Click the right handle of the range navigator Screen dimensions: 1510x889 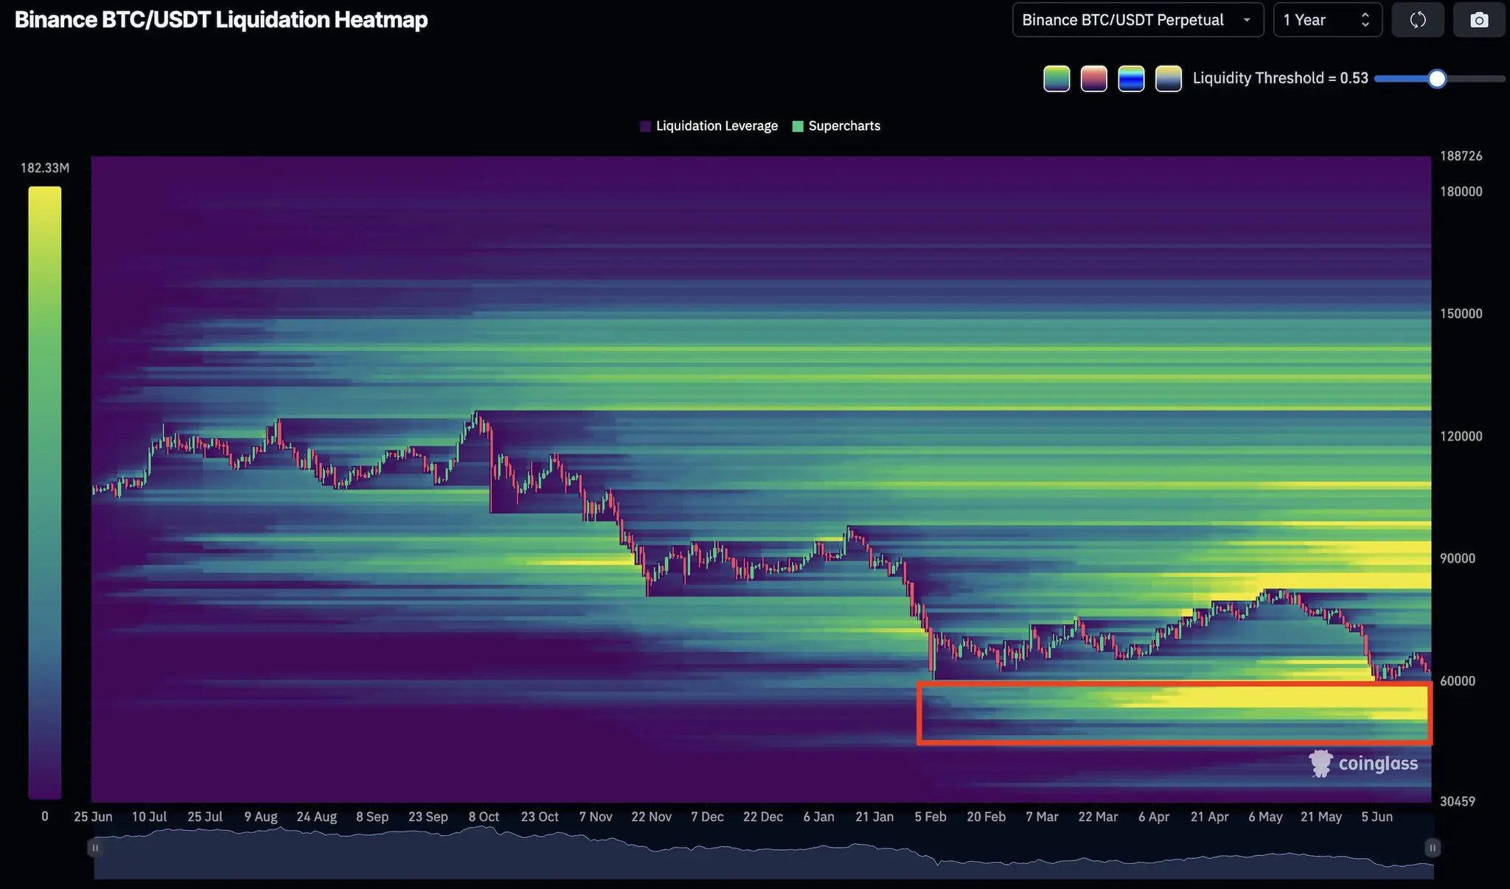(1433, 848)
